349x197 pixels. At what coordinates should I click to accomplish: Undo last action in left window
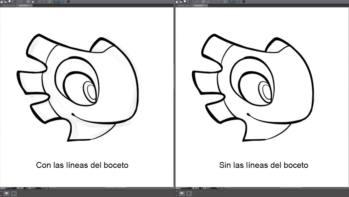tap(15, 2)
